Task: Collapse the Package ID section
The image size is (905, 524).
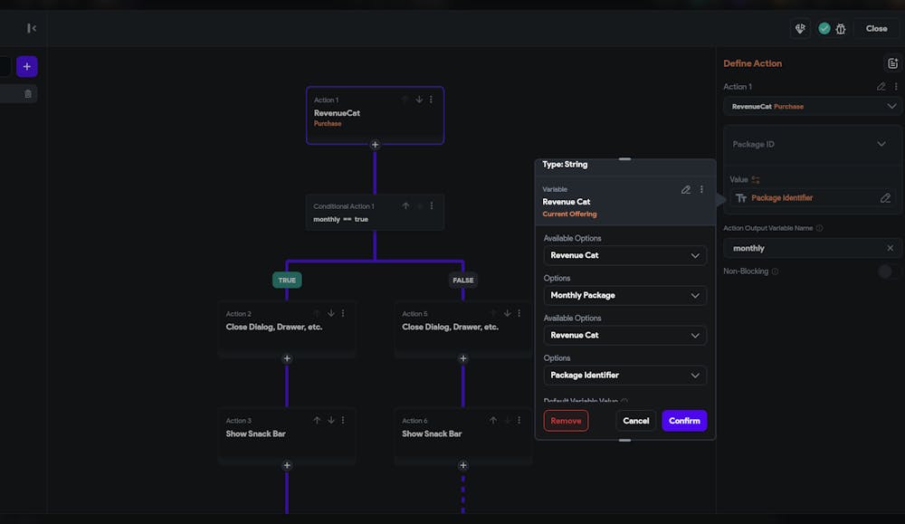Action: [881, 144]
